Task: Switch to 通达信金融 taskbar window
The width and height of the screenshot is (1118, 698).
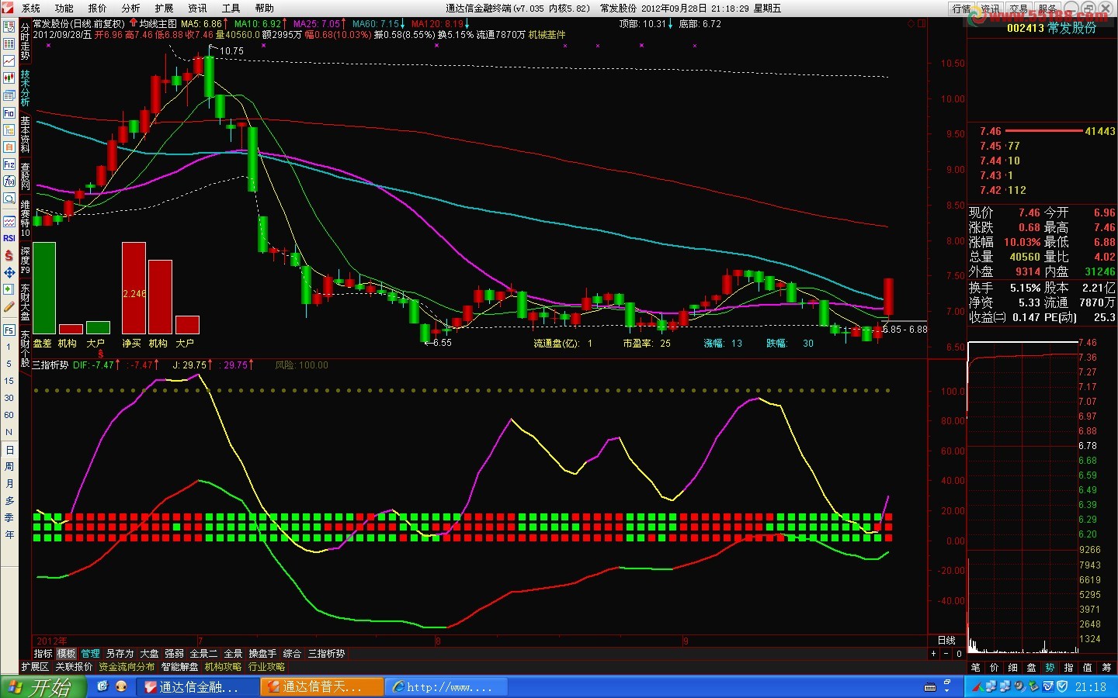Action: (x=197, y=687)
